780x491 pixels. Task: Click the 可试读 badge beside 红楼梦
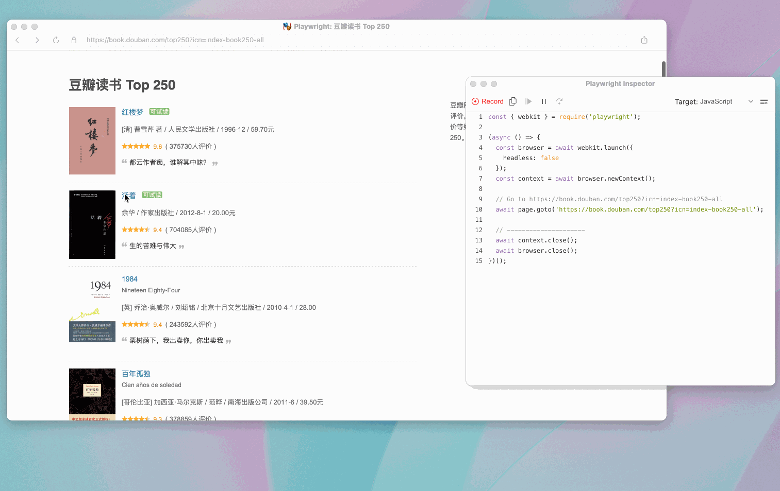coord(159,111)
